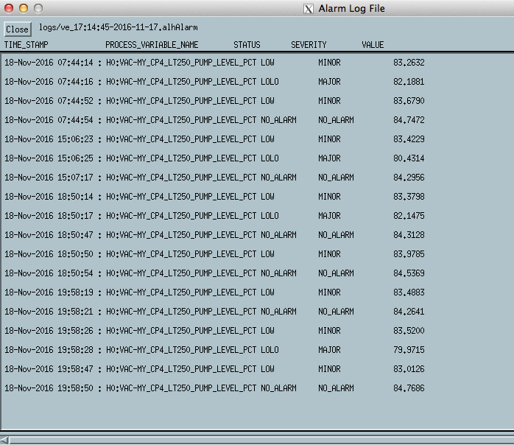Click the value 84.2956
514x445 pixels.
pyautogui.click(x=409, y=177)
